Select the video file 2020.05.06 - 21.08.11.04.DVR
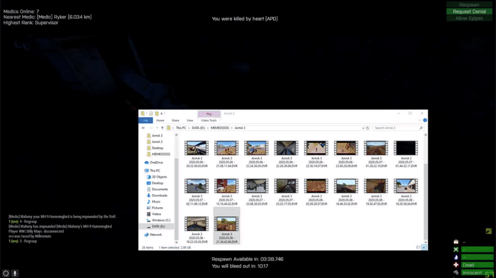This screenshot has height=278, width=496. pos(227,154)
